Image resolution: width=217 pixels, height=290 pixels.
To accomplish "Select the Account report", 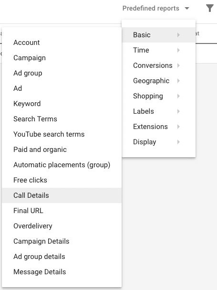I will (x=62, y=43).
